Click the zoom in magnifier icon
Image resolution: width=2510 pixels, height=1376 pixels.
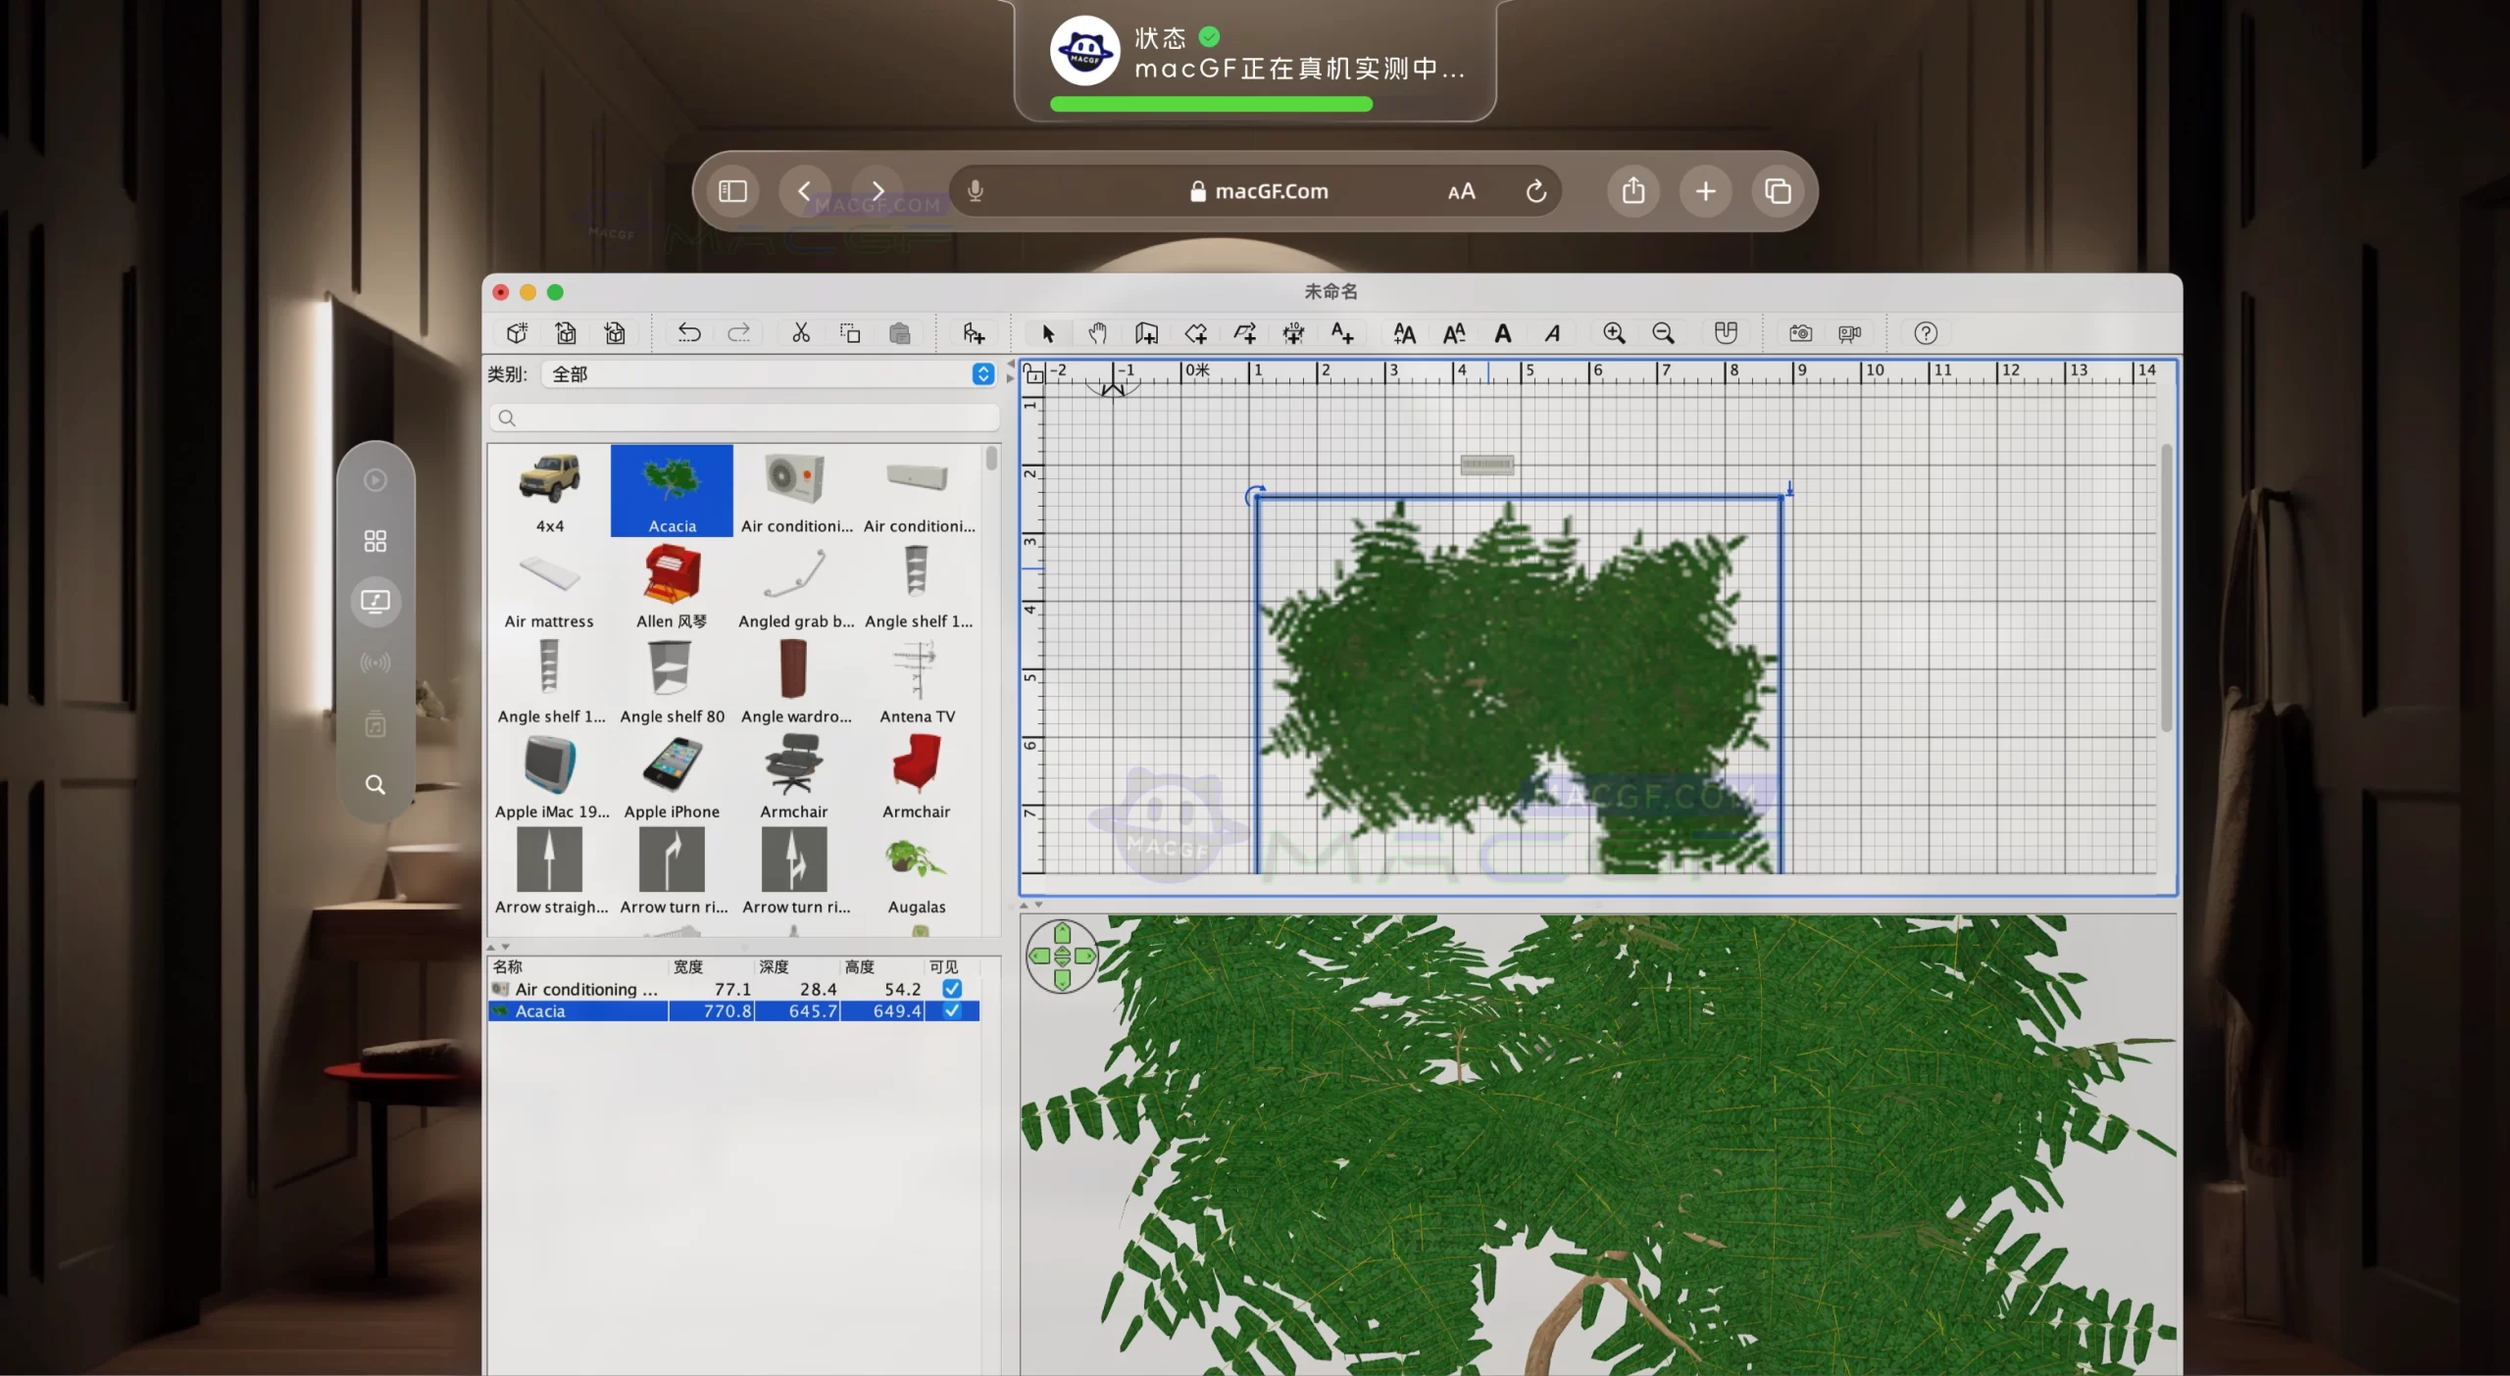click(x=1614, y=333)
